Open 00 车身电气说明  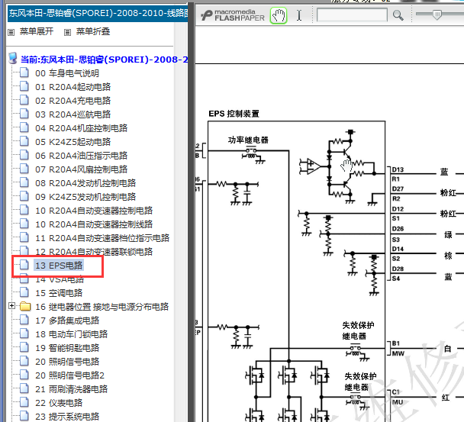pyautogui.click(x=67, y=73)
